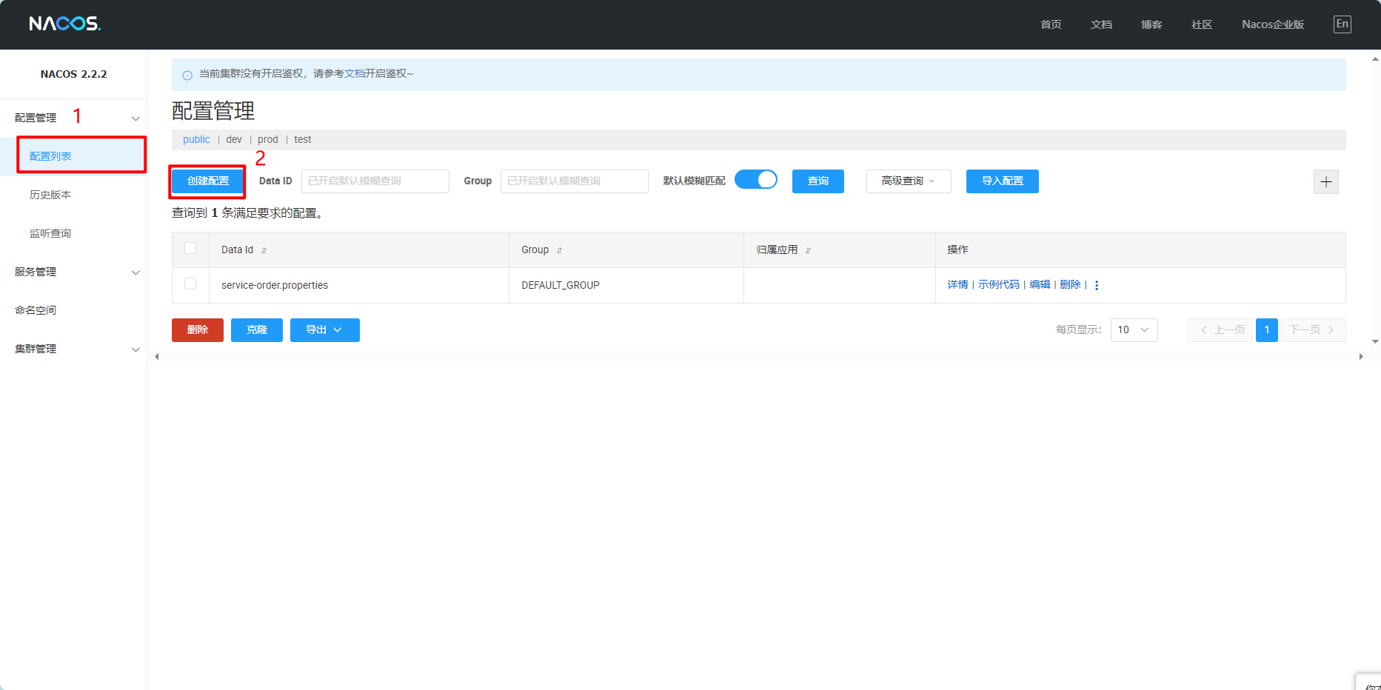Select the dev namespace tab
Image resolution: width=1381 pixels, height=690 pixels.
click(234, 139)
